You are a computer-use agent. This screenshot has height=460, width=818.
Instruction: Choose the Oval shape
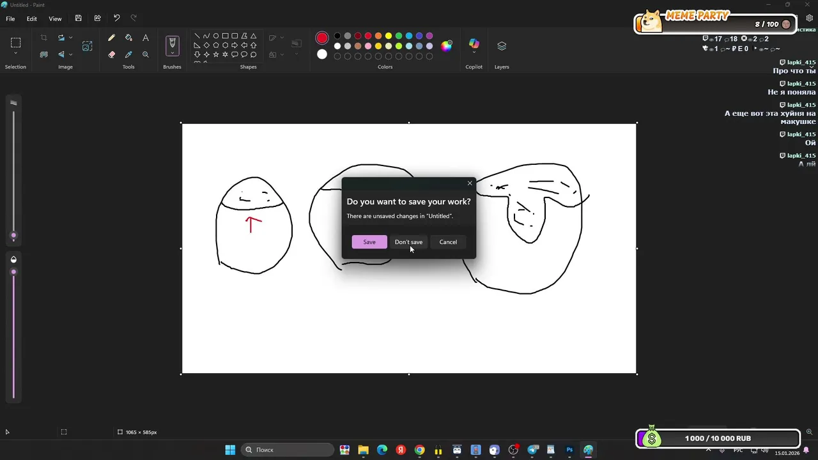point(216,36)
